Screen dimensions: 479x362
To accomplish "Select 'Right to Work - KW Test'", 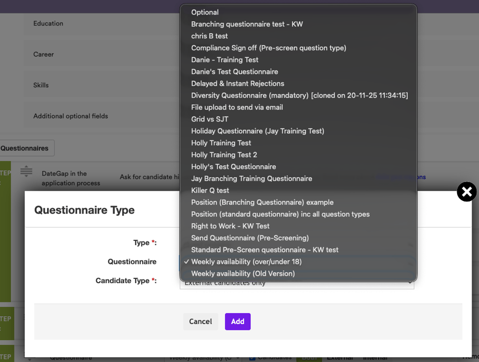I will tap(230, 226).
